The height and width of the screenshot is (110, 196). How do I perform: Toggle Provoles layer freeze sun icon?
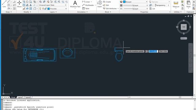pyautogui.click(x=43, y=9)
